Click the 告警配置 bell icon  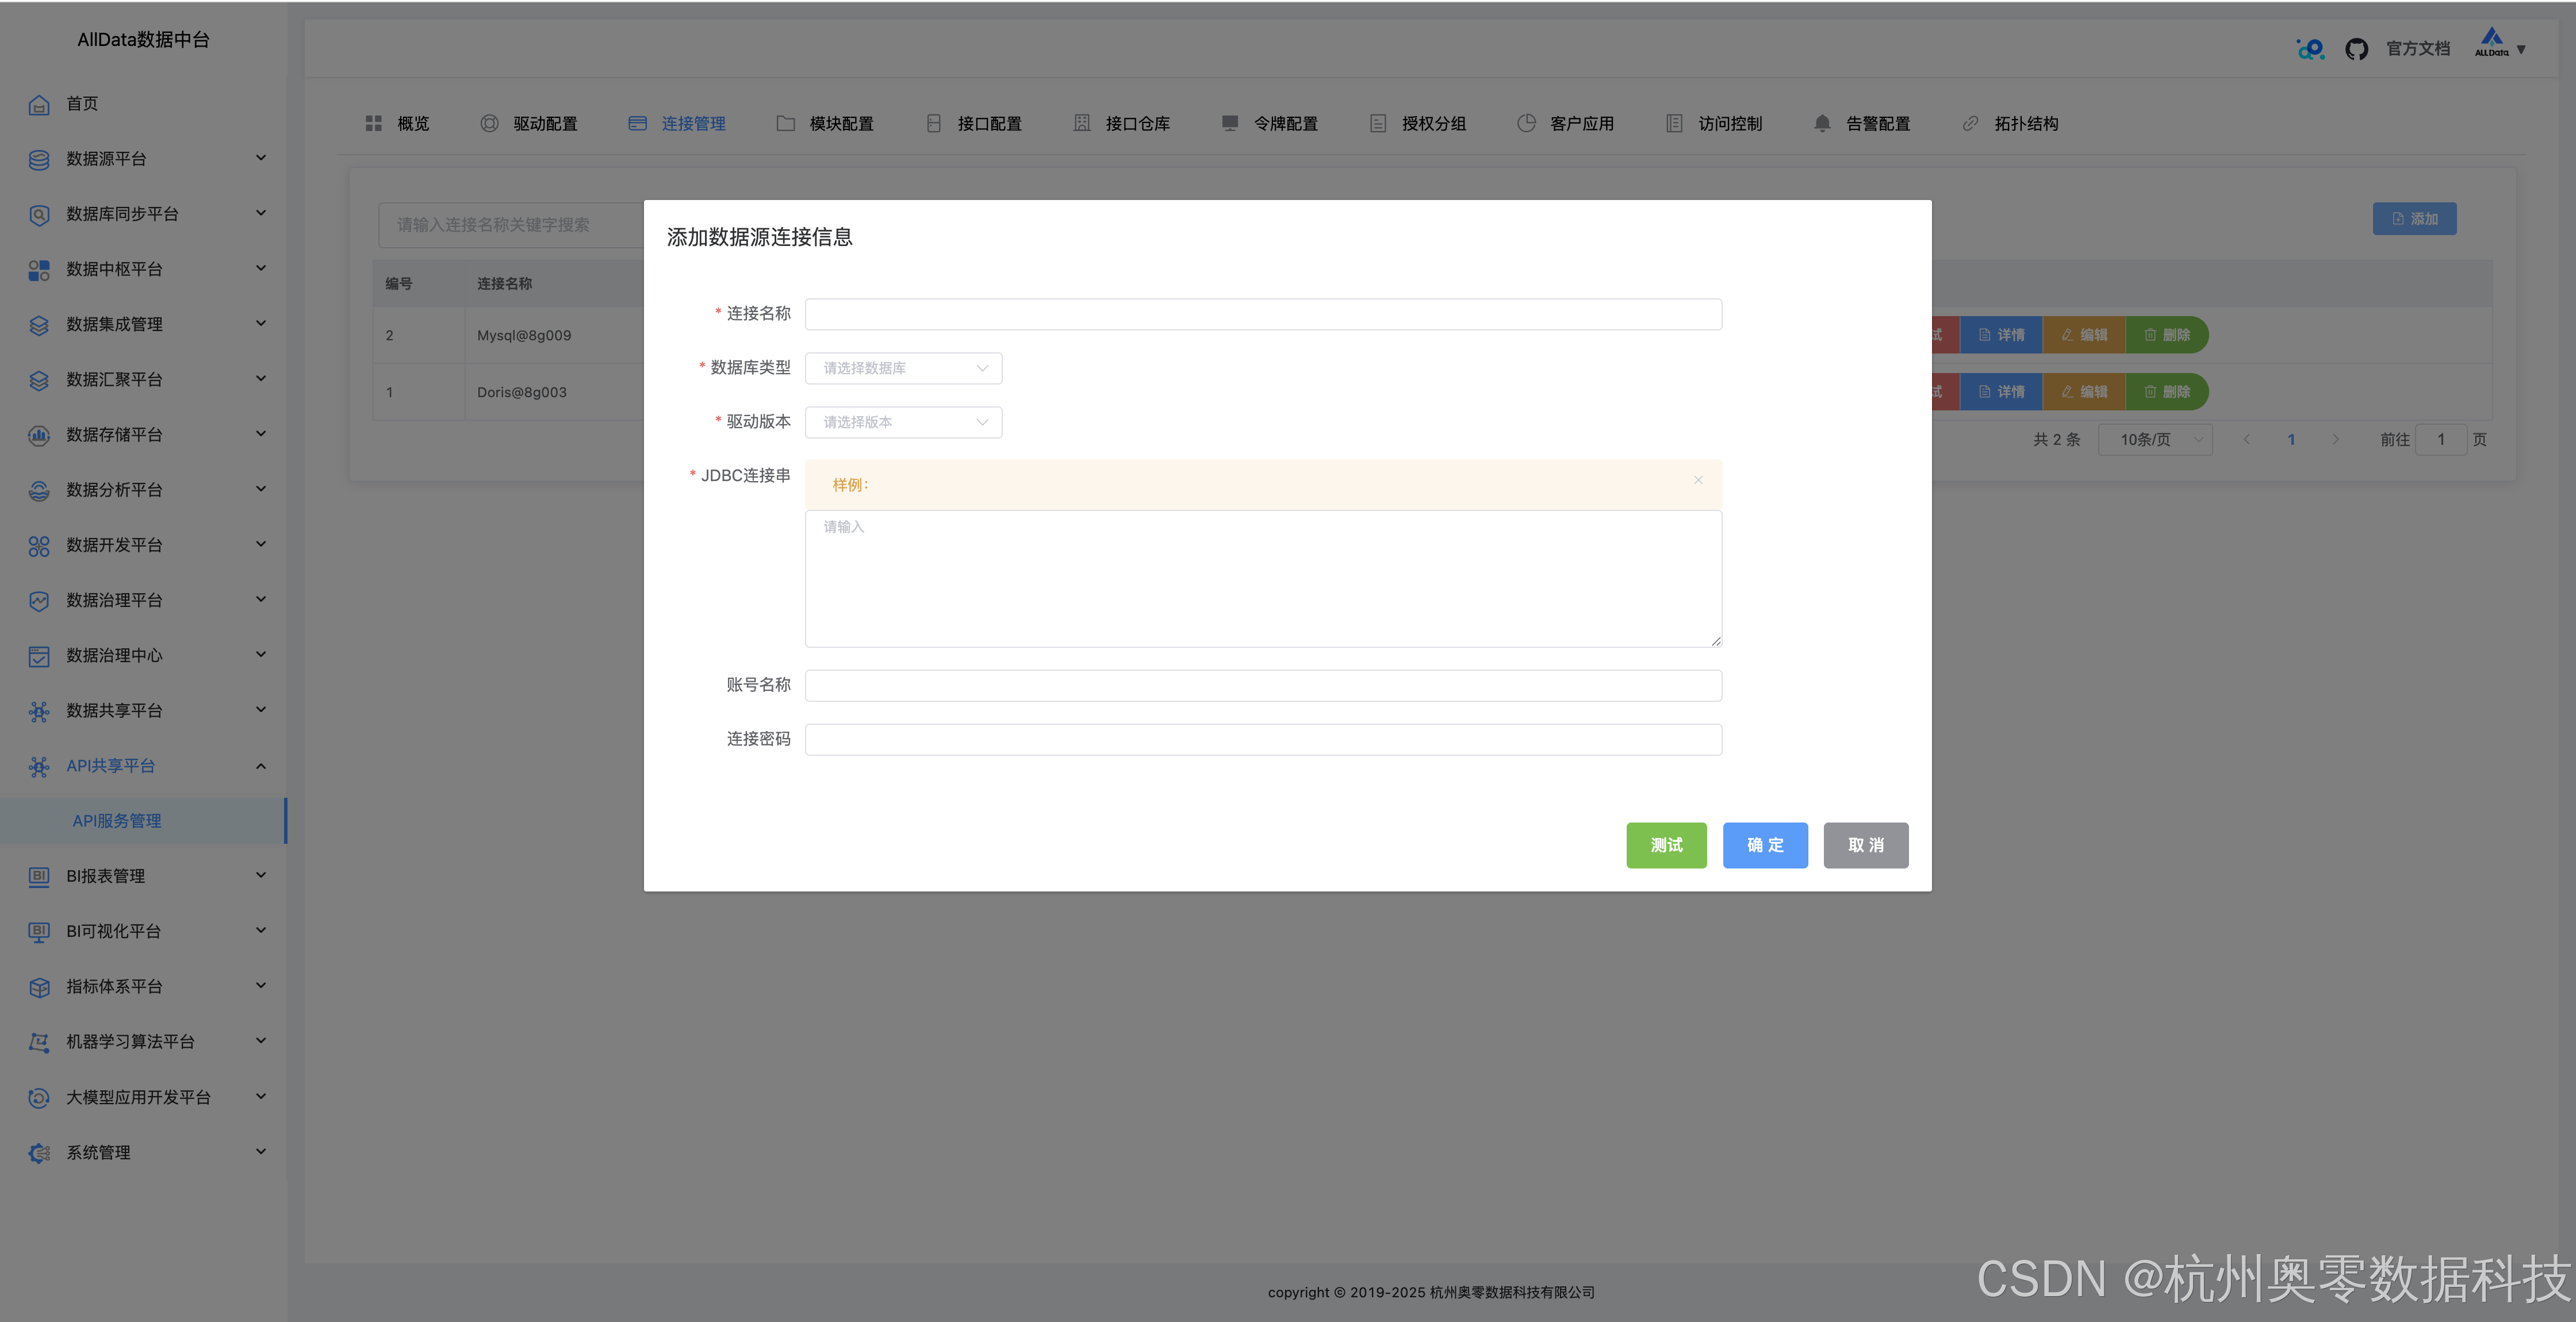1822,123
